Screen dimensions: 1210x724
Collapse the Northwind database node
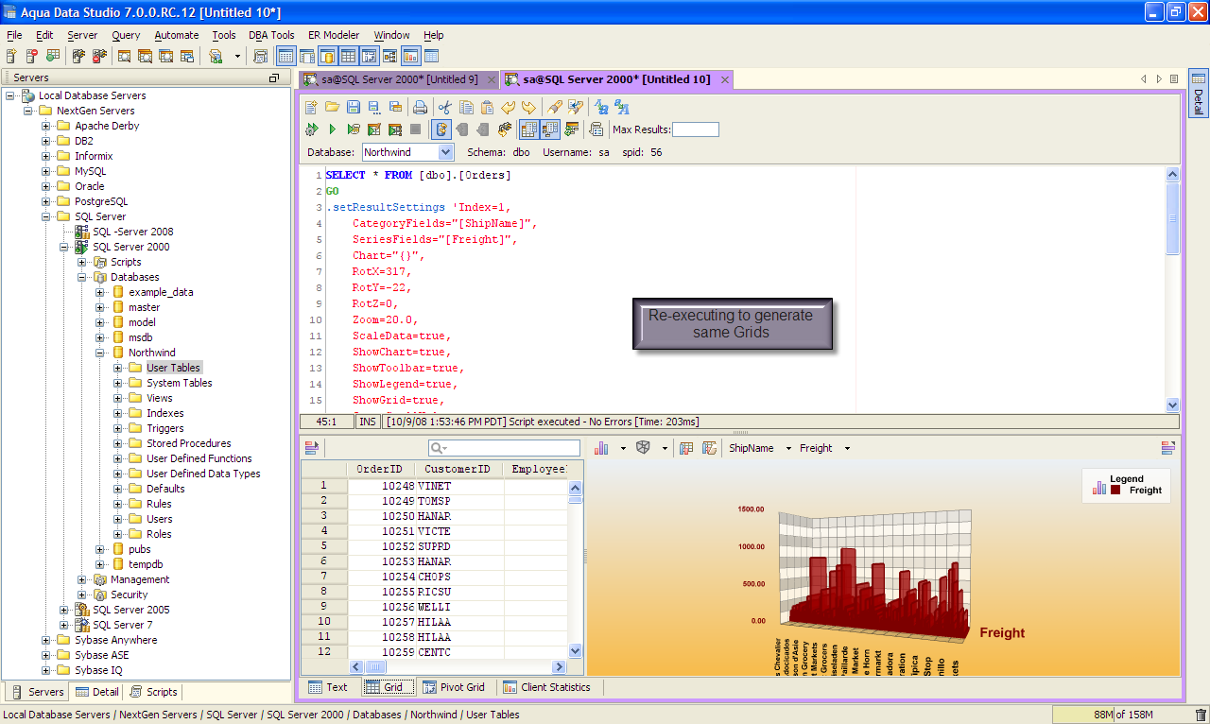(x=100, y=353)
